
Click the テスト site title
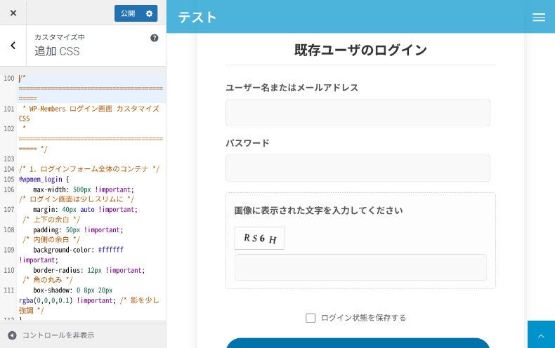click(x=197, y=18)
